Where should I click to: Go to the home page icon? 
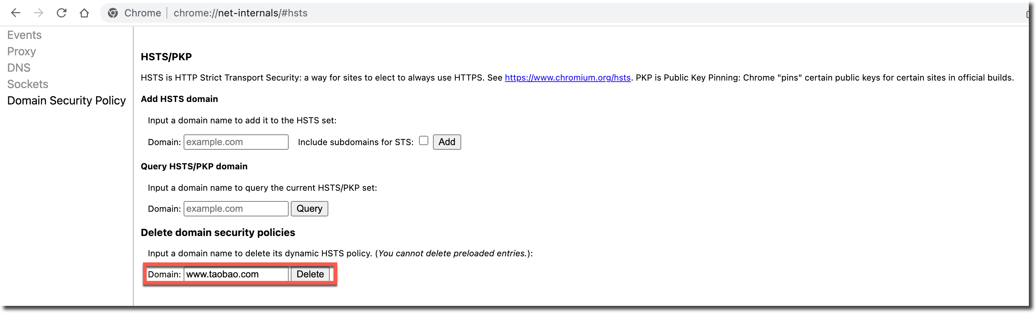[x=84, y=13]
